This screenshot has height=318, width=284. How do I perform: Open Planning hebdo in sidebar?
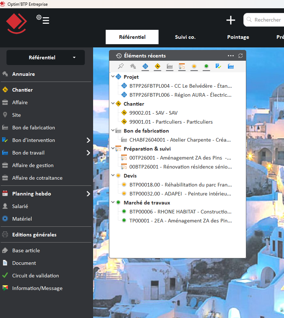point(31,194)
